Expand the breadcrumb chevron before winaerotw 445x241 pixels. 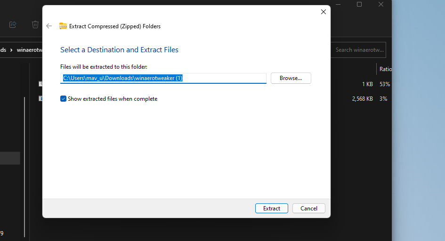[x=11, y=50]
